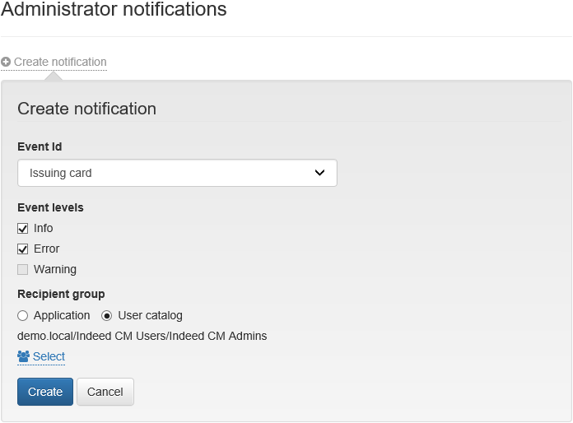Image resolution: width=573 pixels, height=423 pixels.
Task: Expand the dropdown chevron arrow in Event Id
Action: (320, 173)
